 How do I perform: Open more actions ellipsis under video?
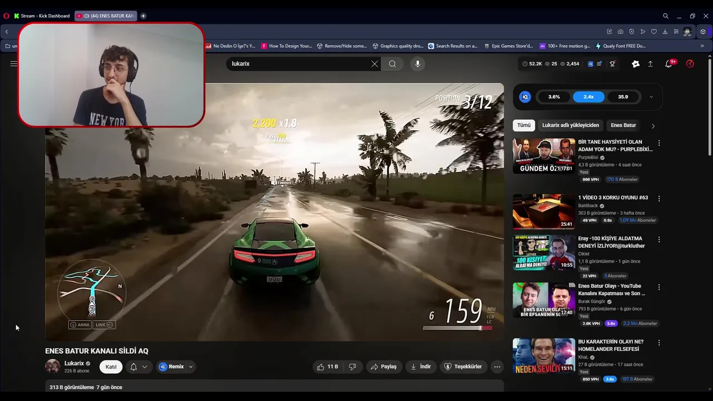click(x=497, y=366)
